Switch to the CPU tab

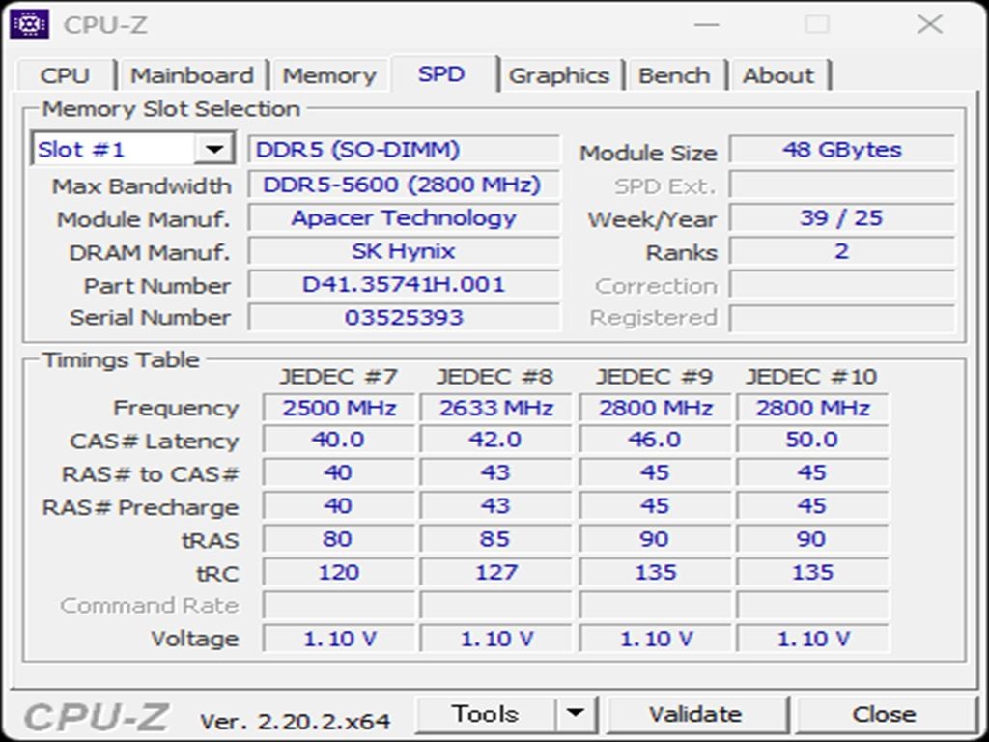[66, 75]
